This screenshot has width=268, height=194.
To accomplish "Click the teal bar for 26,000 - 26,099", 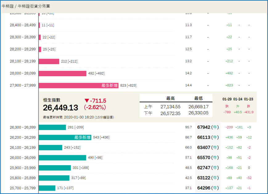I will 62,158.
